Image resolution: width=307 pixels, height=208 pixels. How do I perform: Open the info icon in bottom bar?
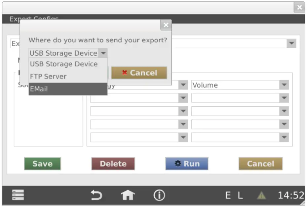[x=159, y=195]
